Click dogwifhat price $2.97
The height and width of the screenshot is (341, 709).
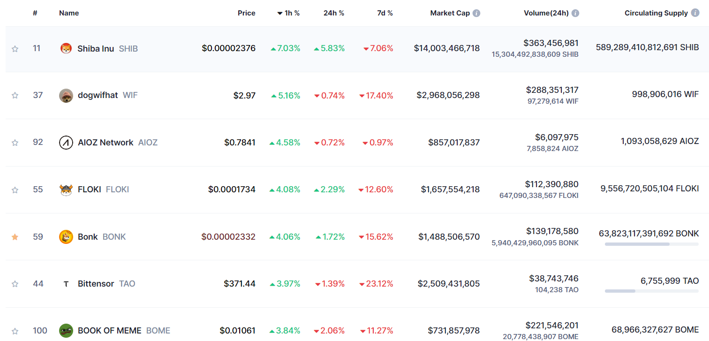[244, 96]
